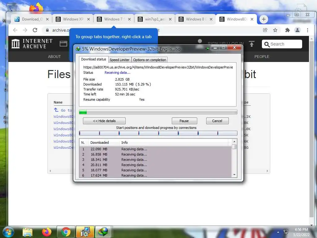
Task: Select connection 4 row with 20.811 MB
Action: point(155,165)
